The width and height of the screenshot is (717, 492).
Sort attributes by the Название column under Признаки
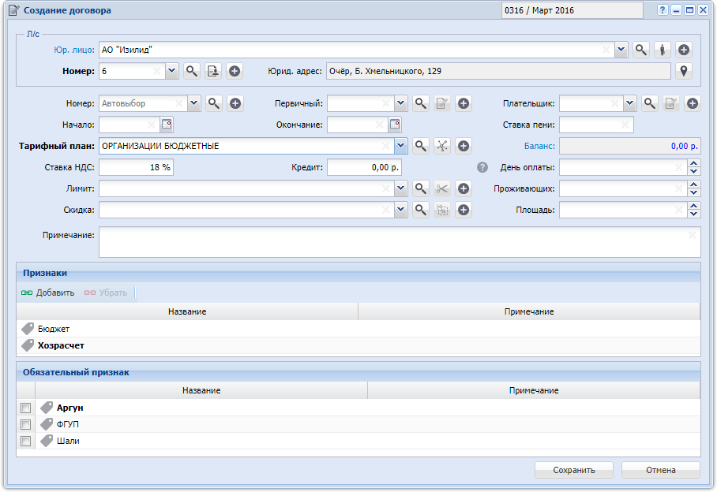coord(187,311)
